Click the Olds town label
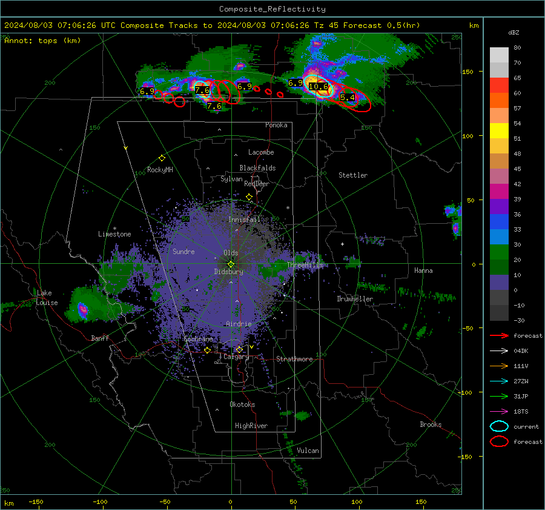This screenshot has height=510, width=545. click(x=231, y=253)
